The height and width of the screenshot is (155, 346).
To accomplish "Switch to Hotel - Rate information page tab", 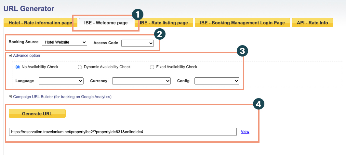I will 40,23.
